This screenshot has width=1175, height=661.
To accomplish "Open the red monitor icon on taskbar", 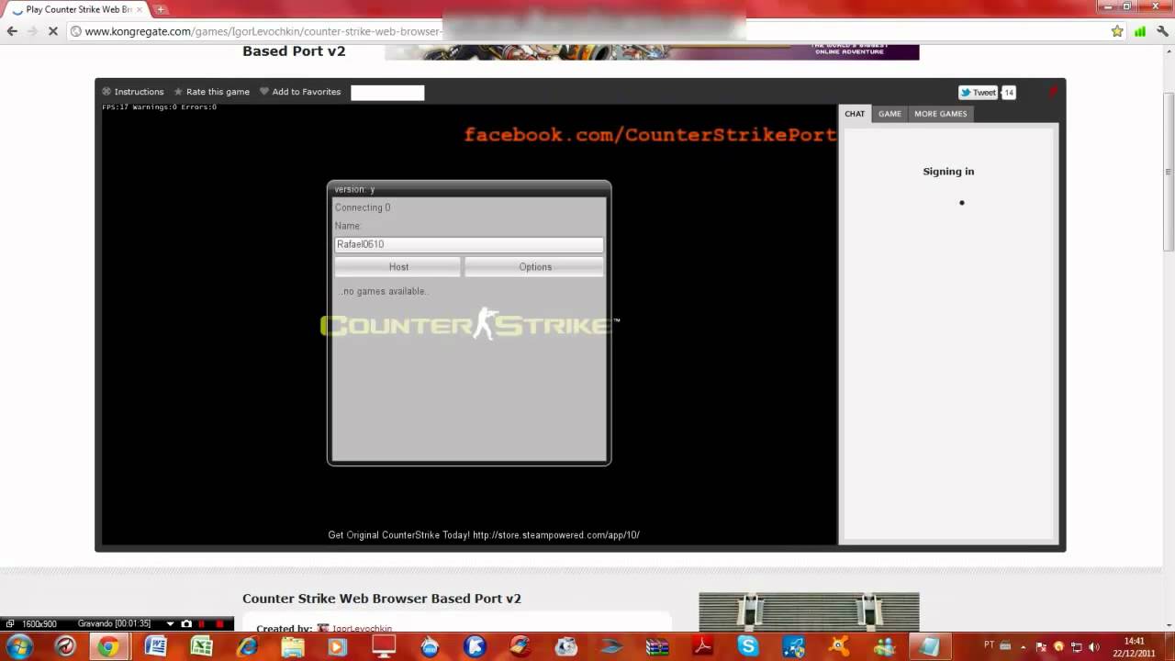I will click(384, 646).
